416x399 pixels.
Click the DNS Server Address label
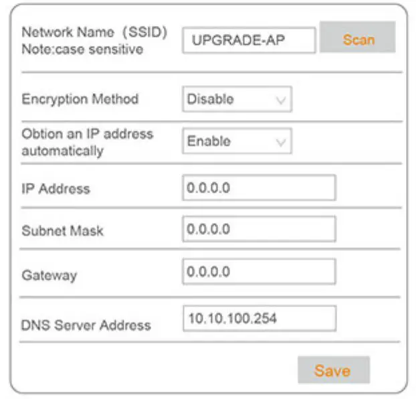point(86,325)
